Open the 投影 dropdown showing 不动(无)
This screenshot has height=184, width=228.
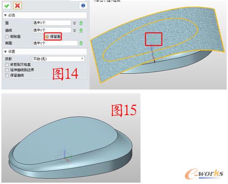coord(58,59)
